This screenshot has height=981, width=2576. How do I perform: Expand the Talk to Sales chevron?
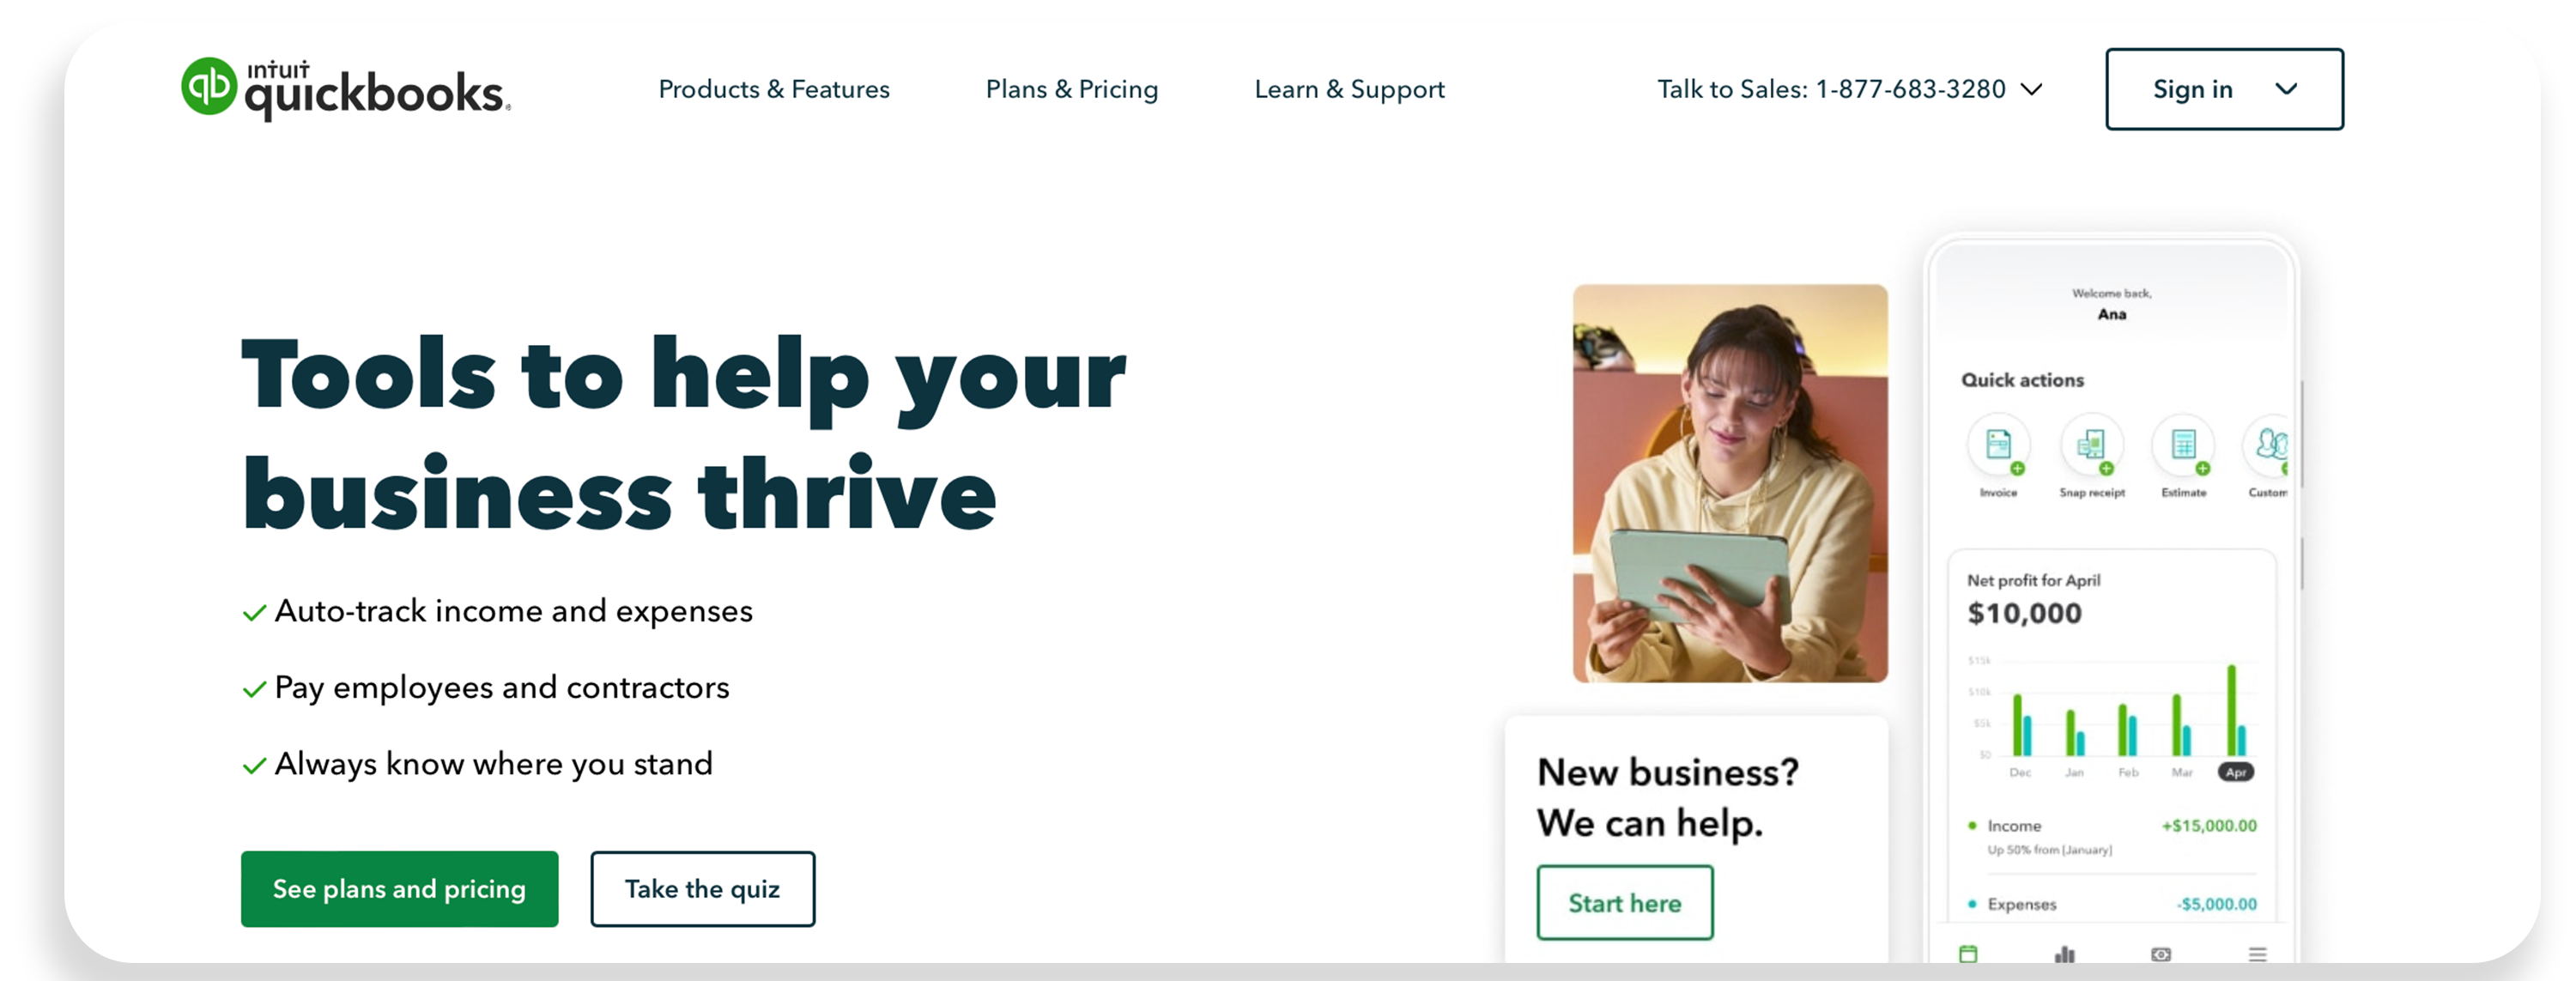pyautogui.click(x=2031, y=89)
